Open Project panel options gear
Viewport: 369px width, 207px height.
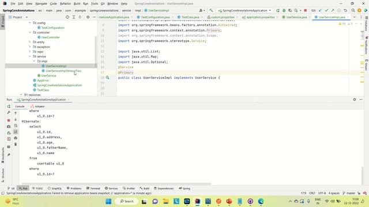pyautogui.click(x=88, y=17)
